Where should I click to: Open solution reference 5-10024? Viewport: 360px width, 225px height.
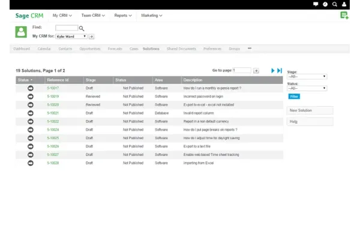click(x=53, y=130)
